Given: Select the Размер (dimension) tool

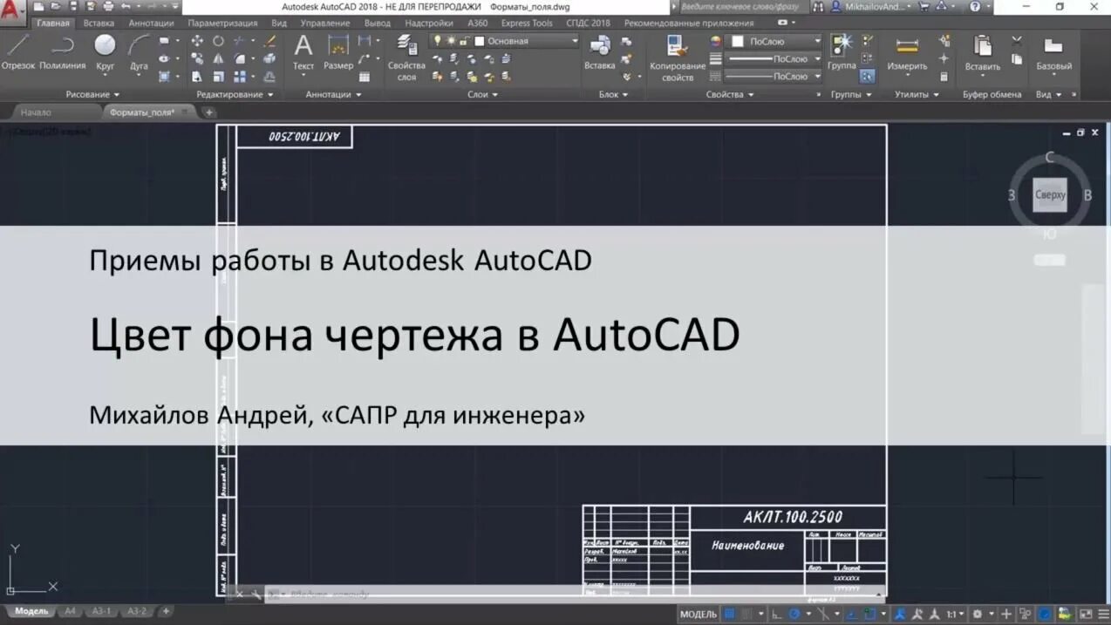Looking at the screenshot, I should 338,52.
